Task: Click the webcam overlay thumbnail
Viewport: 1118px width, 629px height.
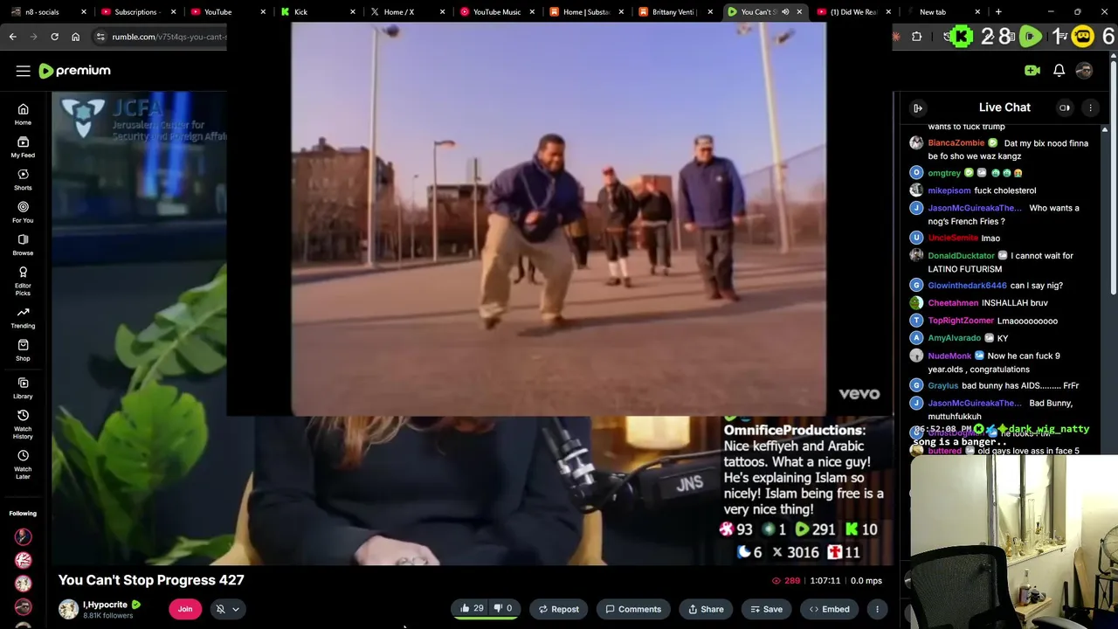Action: tap(1013, 542)
